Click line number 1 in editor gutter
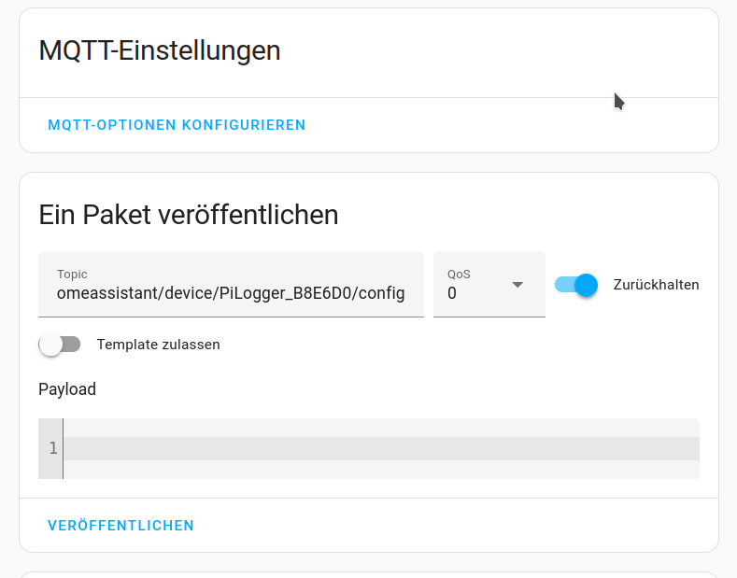Image resolution: width=737 pixels, height=578 pixels. 53,448
